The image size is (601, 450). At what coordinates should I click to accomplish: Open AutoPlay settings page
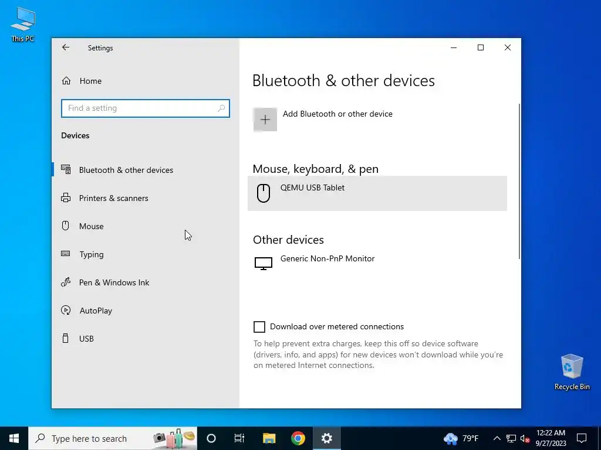[146, 311]
